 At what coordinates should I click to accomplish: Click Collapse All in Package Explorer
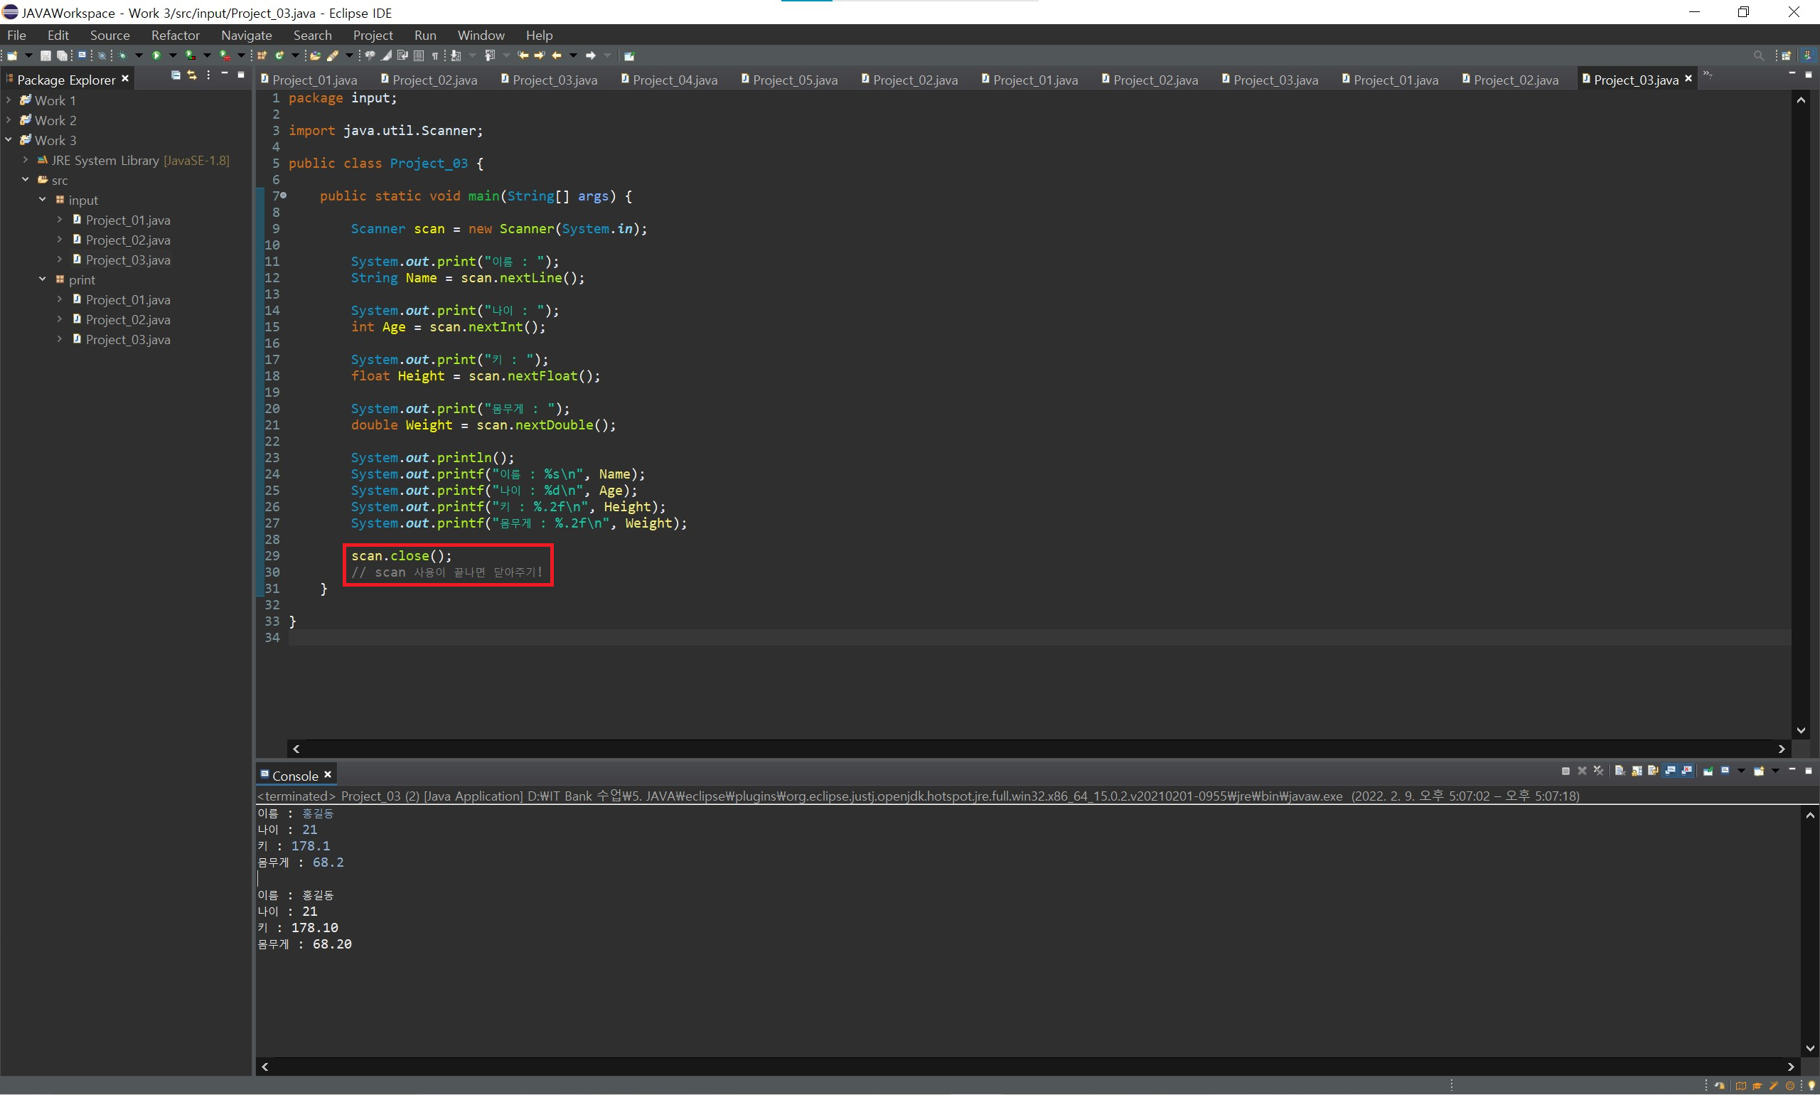pyautogui.click(x=176, y=75)
